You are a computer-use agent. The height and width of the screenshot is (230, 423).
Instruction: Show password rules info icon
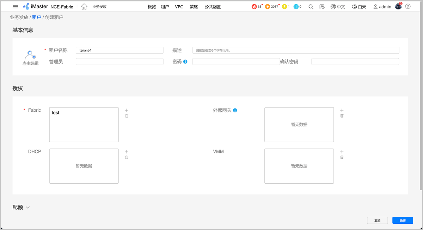tap(185, 62)
